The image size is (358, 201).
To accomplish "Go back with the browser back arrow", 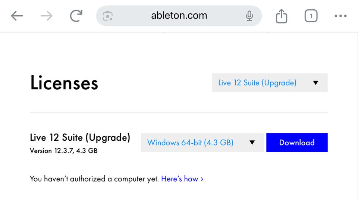I will (x=17, y=16).
